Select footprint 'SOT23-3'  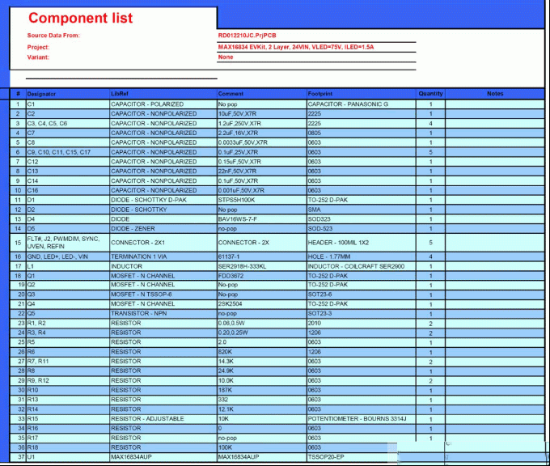coord(362,313)
